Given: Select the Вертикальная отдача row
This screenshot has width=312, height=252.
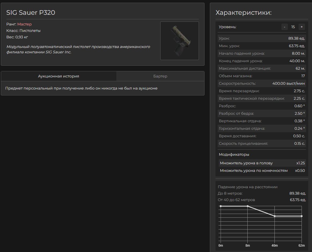Looking at the screenshot, I should click(x=262, y=121).
